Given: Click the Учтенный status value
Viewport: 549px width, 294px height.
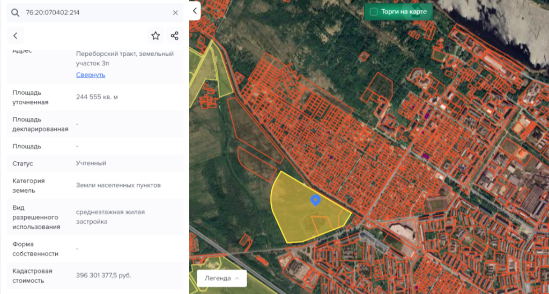Looking at the screenshot, I should pos(91,163).
